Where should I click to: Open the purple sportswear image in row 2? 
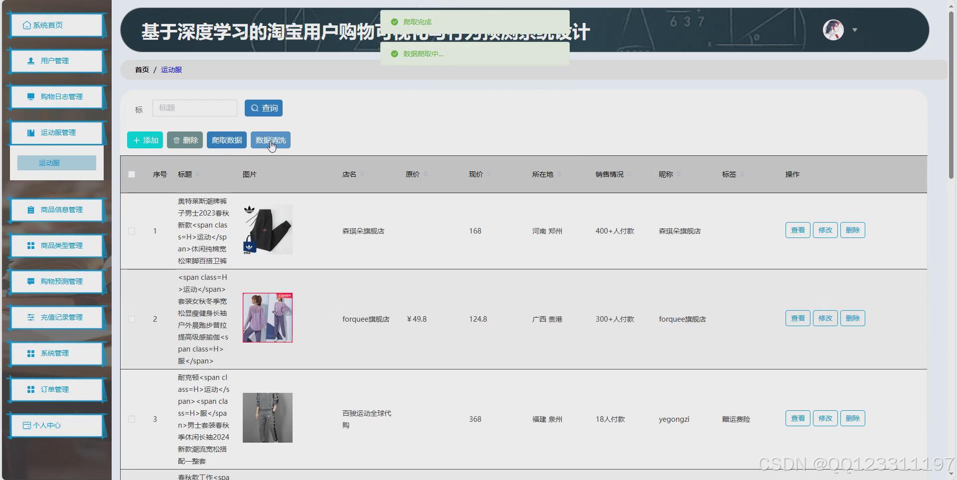coord(268,318)
